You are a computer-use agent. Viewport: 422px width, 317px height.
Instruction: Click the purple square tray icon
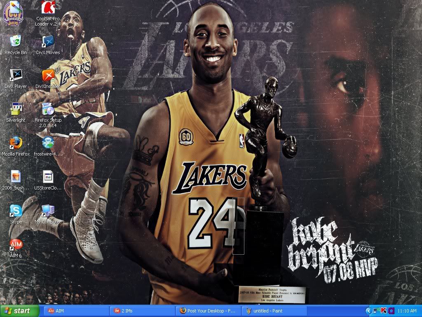click(x=391, y=311)
